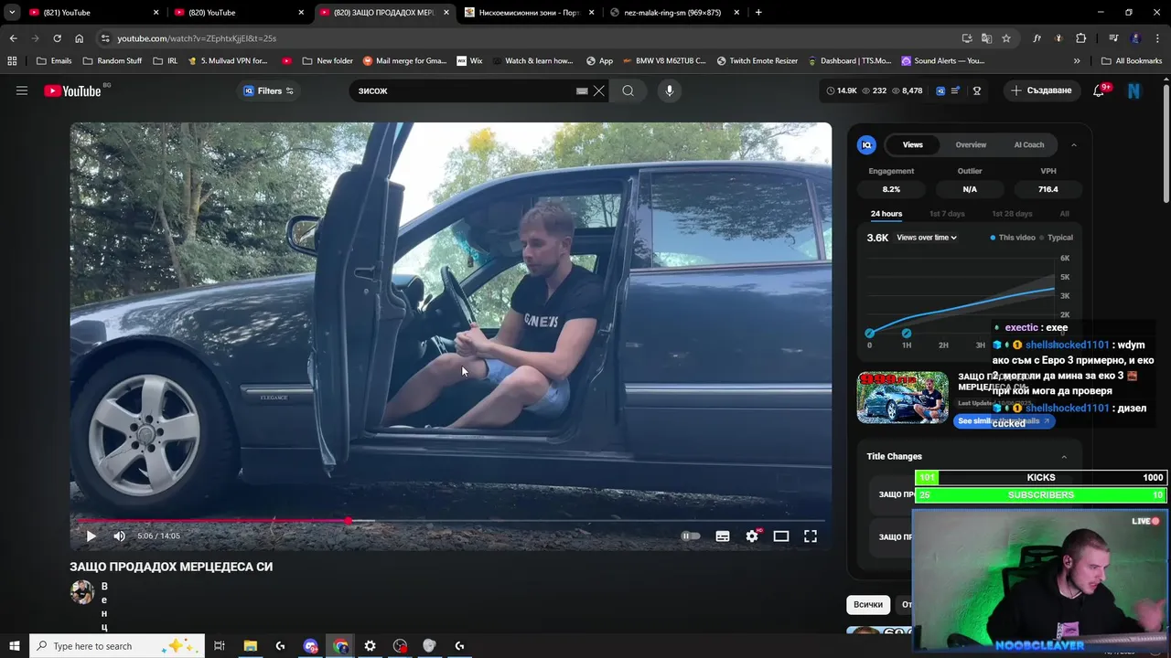Open the Views over time dropdown
Image resolution: width=1171 pixels, height=658 pixels.
(927, 238)
